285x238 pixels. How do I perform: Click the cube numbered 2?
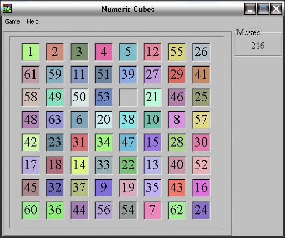[x=55, y=52]
